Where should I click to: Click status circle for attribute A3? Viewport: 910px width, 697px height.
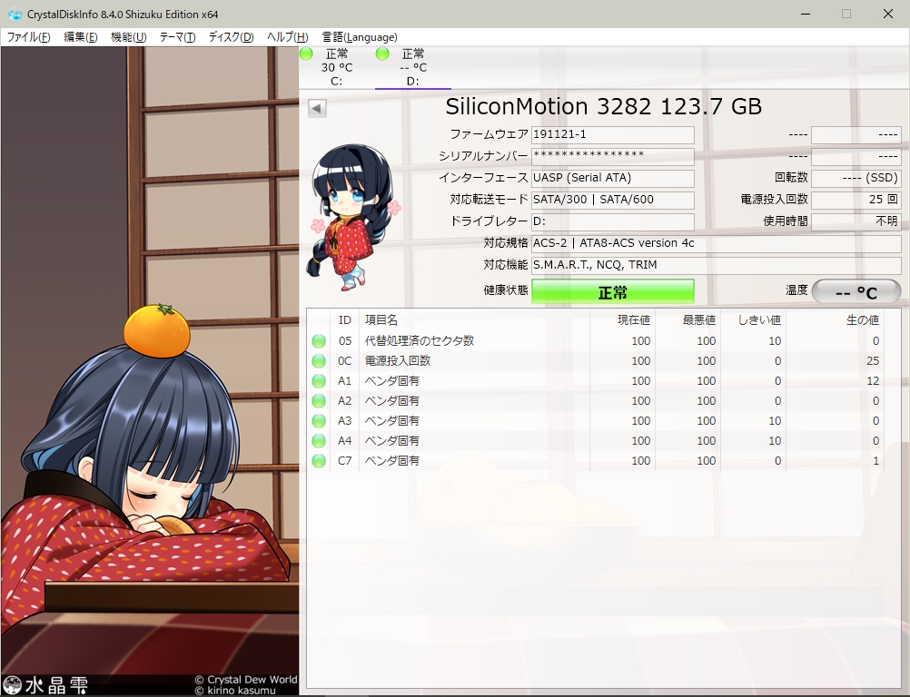[319, 421]
